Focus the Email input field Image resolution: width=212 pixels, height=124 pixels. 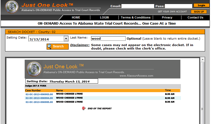138,6
